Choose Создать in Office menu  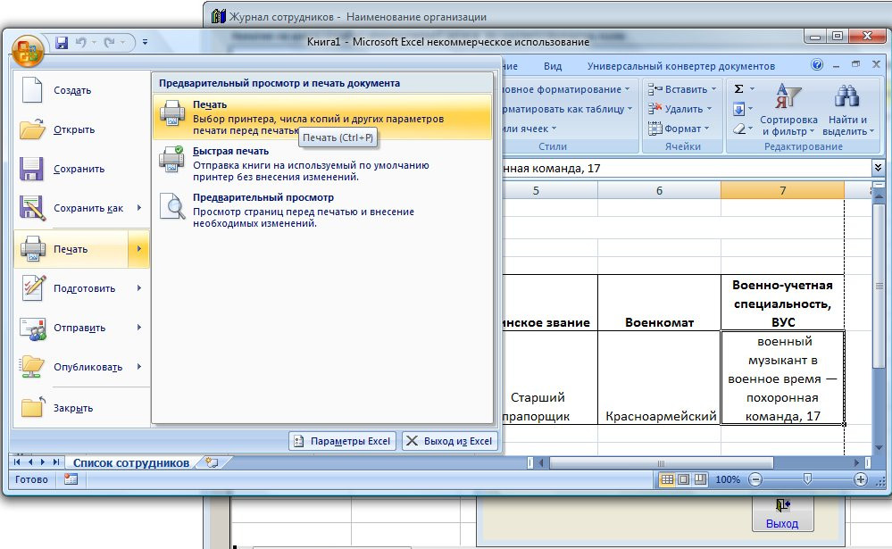pos(81,90)
